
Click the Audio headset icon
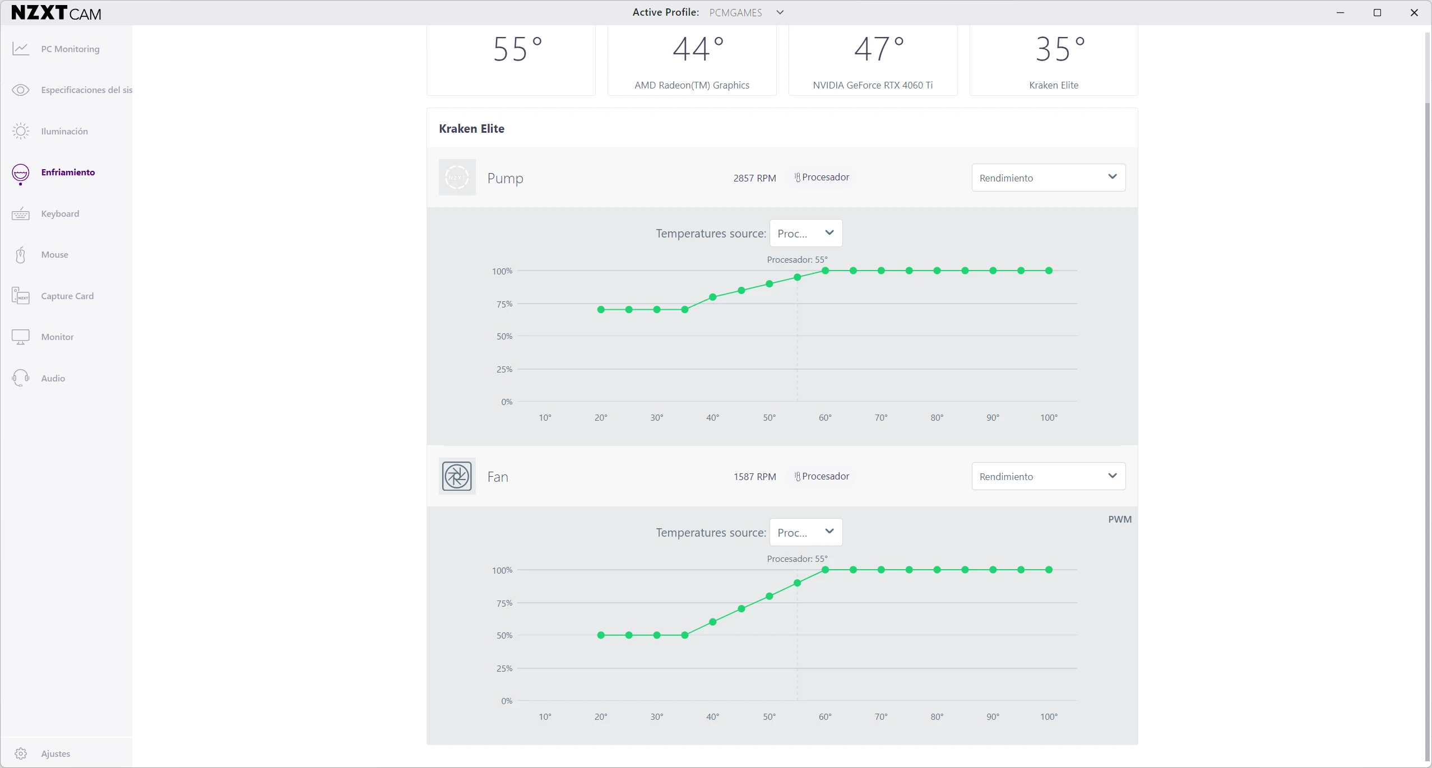point(21,378)
